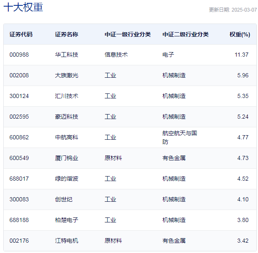Click 航空航天与国防 industry classification
The image size is (258, 253).
point(180,137)
